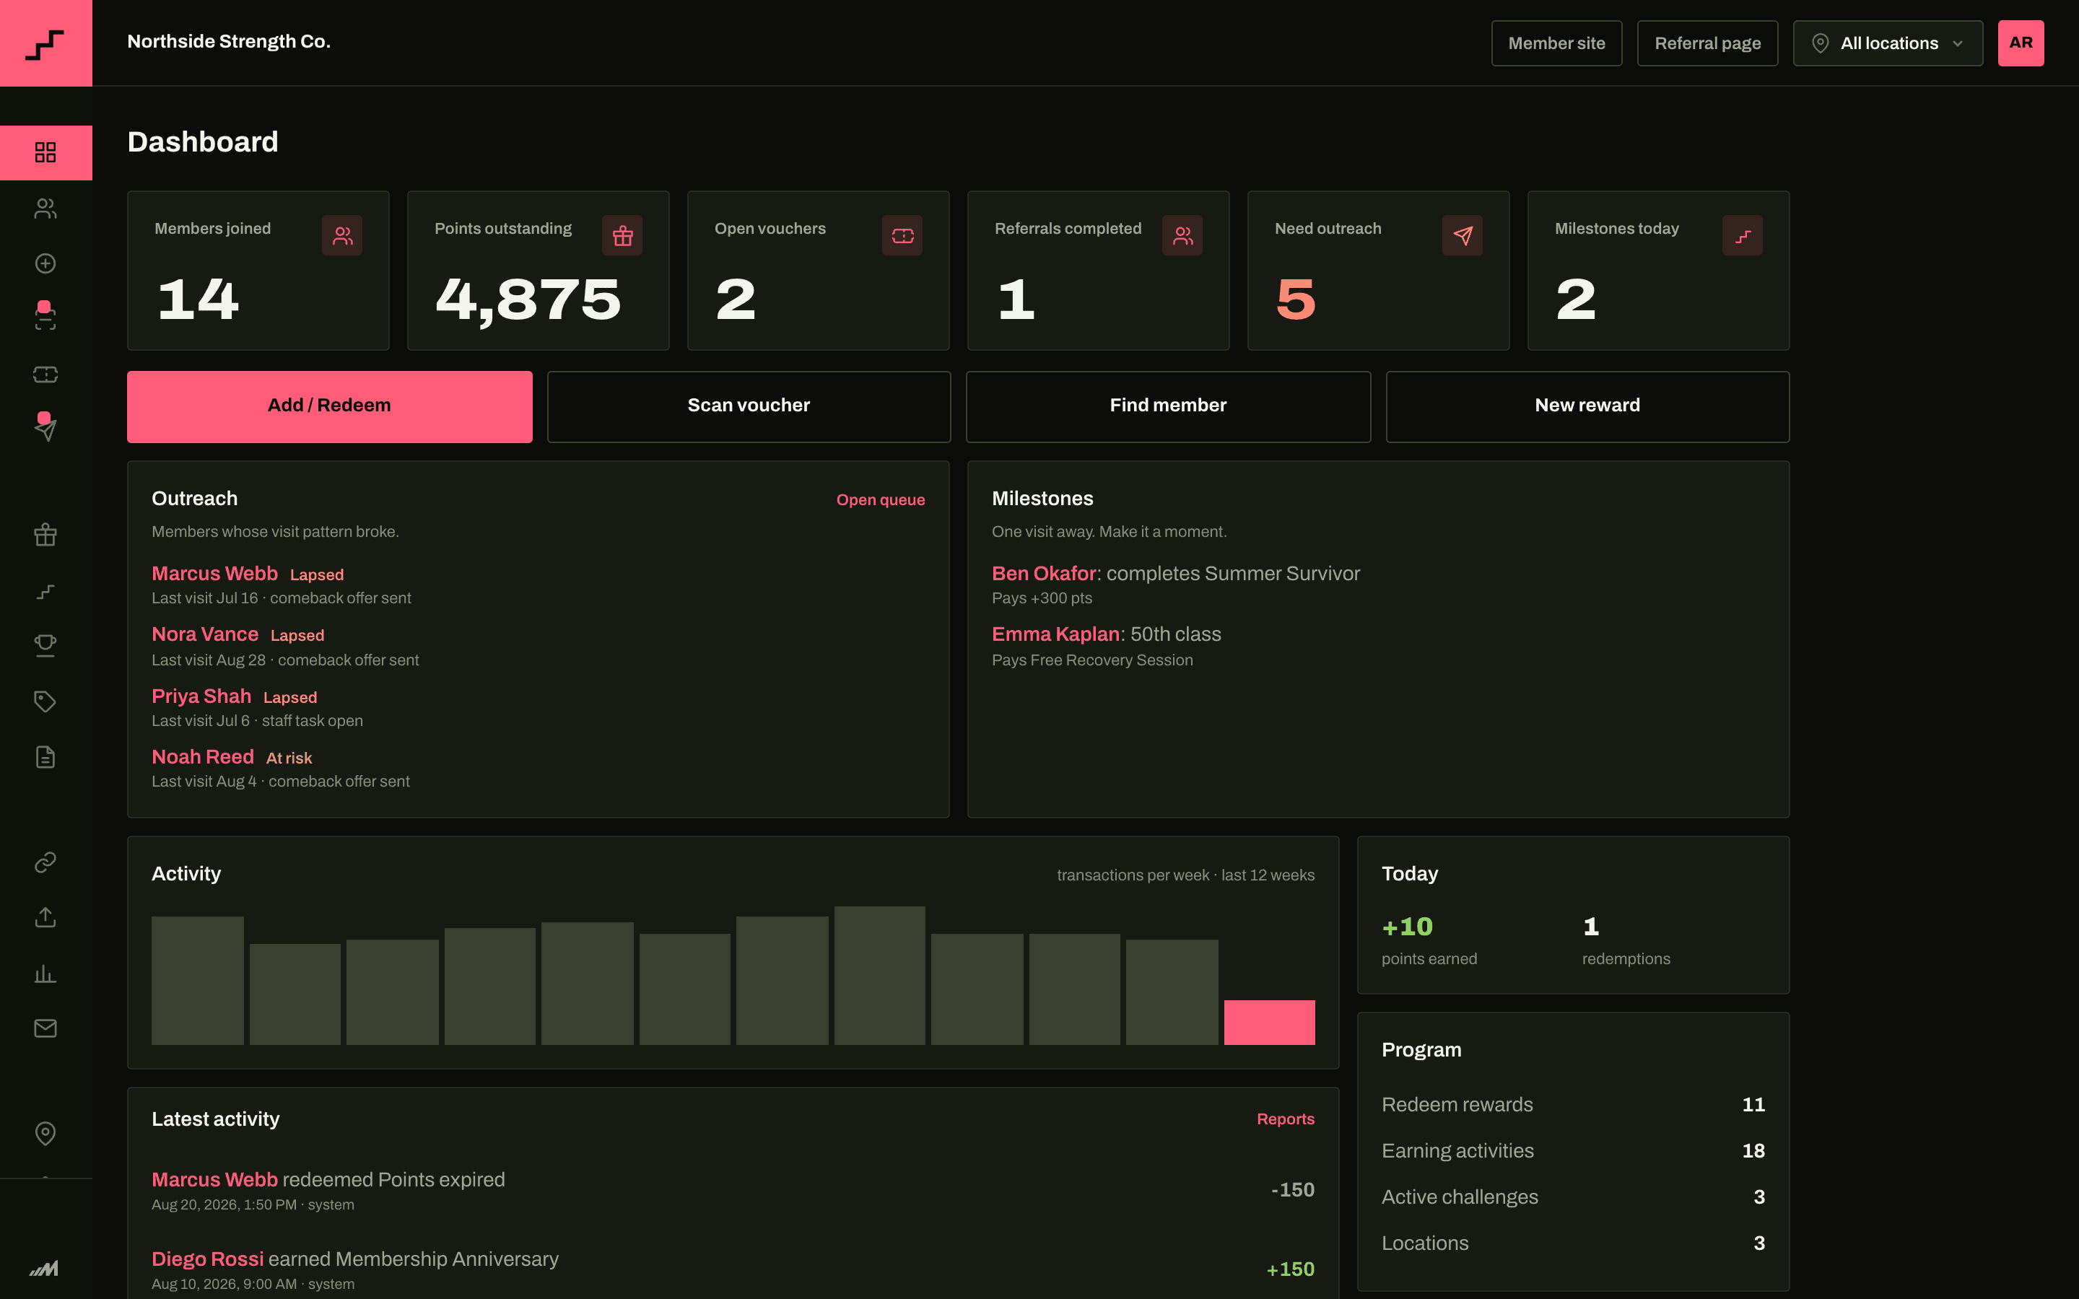Click the New reward button

(x=1587, y=406)
